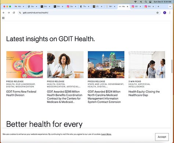Close the New York Times tab
Viewport: 174px width, 143px height.
coord(88,7)
